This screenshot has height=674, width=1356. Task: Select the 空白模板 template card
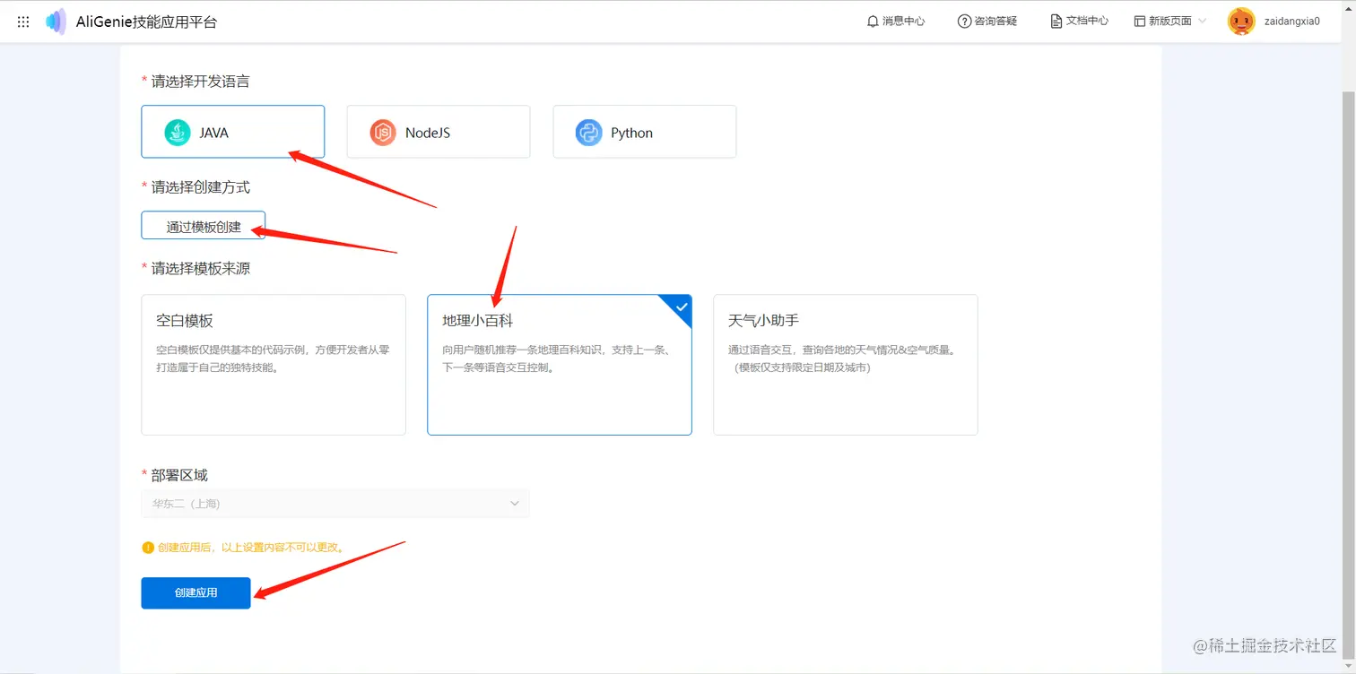(274, 365)
